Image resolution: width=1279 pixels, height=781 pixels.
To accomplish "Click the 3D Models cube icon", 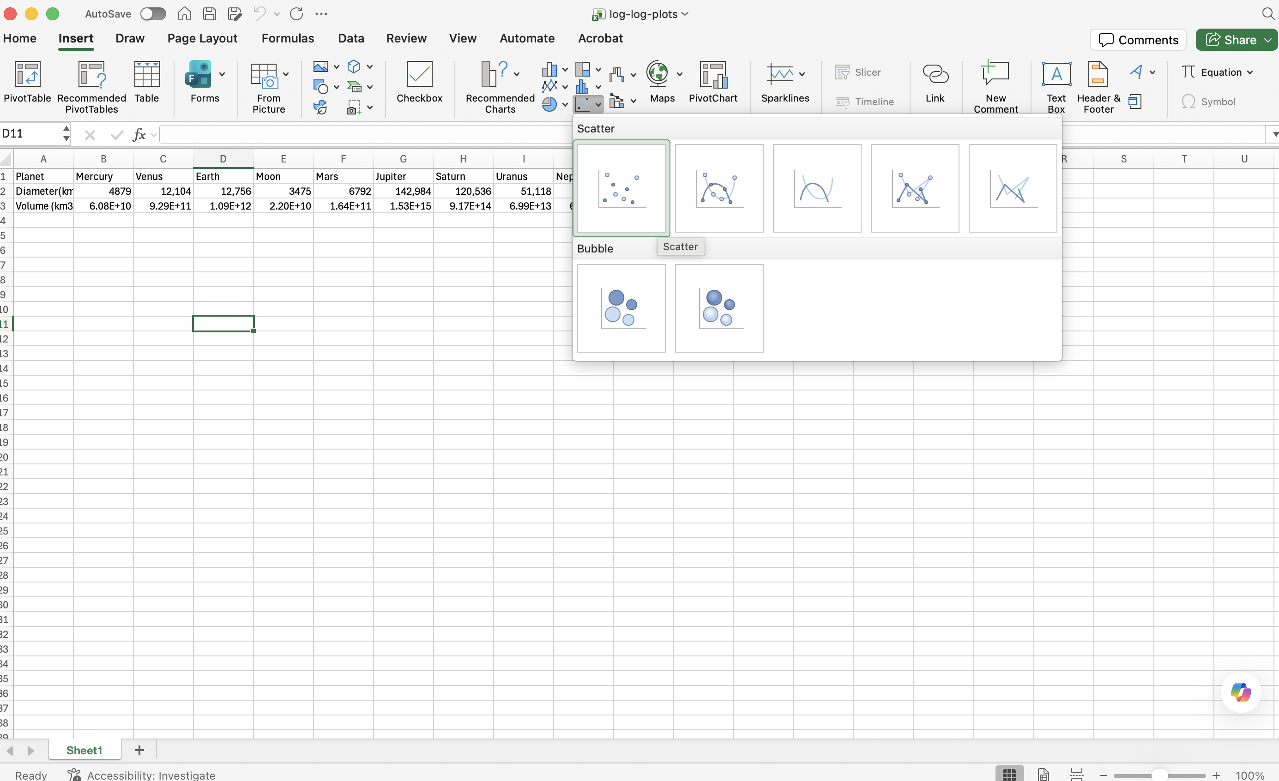I will click(x=354, y=66).
